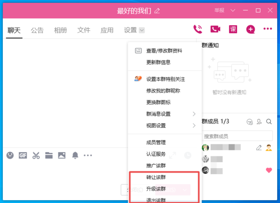The image size is (280, 203).
Task: Click the 群通知 panel heading
Action: pos(210,45)
